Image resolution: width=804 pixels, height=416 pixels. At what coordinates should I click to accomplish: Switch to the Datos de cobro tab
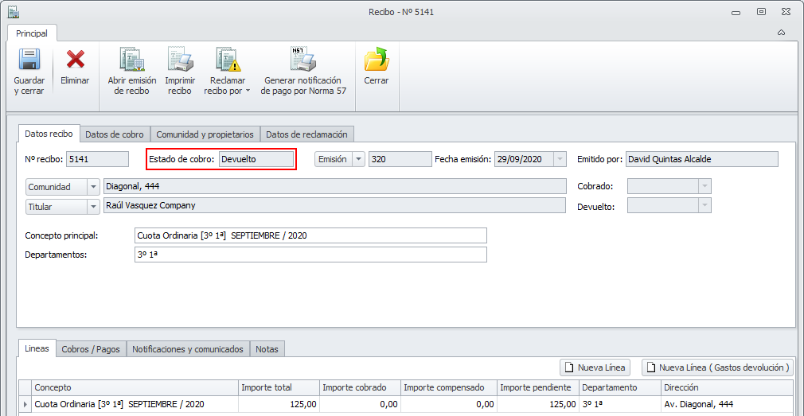coord(115,134)
